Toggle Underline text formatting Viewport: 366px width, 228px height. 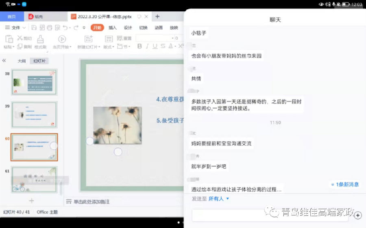(155, 46)
